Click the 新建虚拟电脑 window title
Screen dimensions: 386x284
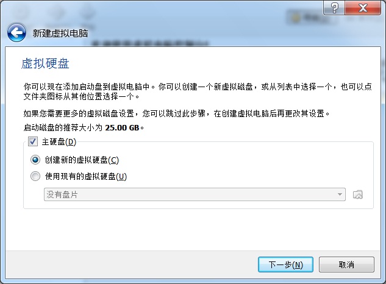coord(60,34)
